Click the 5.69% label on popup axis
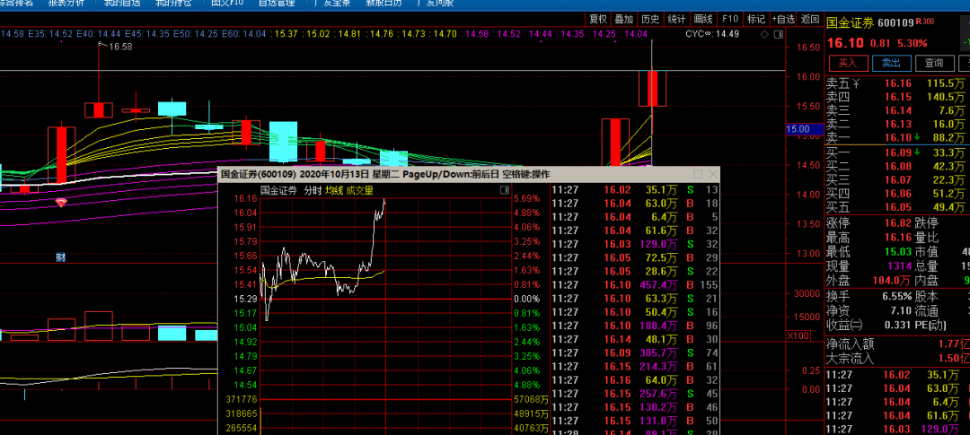 [x=527, y=199]
